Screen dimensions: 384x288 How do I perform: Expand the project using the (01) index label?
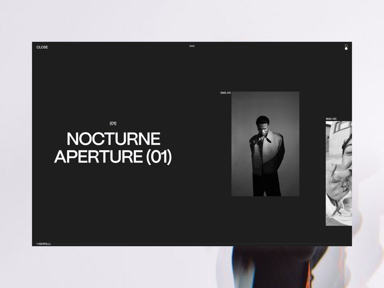tap(113, 123)
